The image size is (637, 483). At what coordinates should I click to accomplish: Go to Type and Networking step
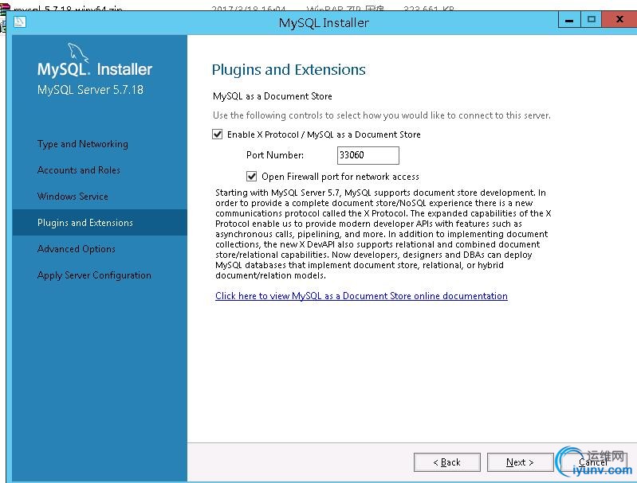pyautogui.click(x=82, y=144)
